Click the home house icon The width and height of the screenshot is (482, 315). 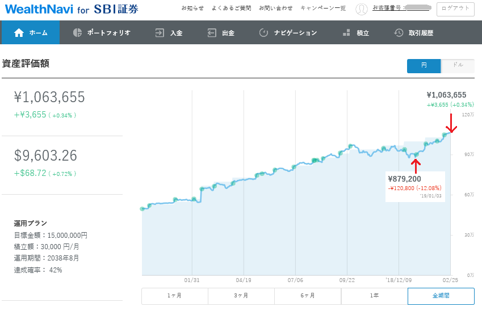pos(19,33)
